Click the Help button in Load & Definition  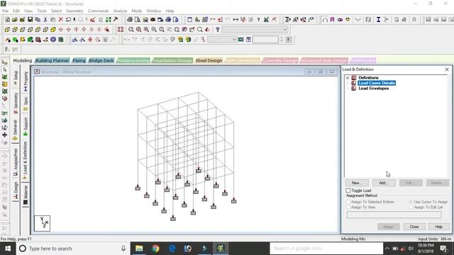click(438, 227)
